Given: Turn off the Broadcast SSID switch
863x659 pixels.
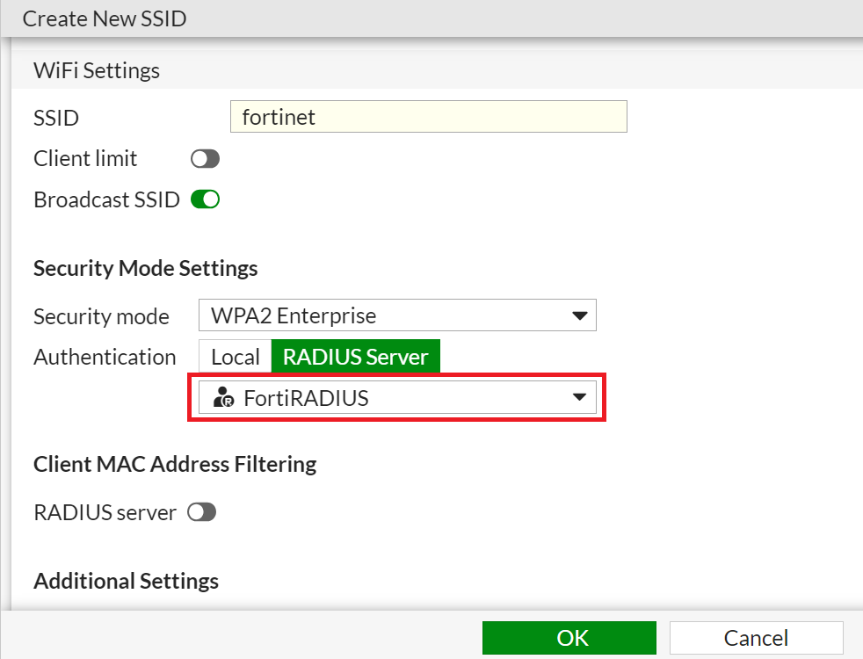Looking at the screenshot, I should 205,199.
